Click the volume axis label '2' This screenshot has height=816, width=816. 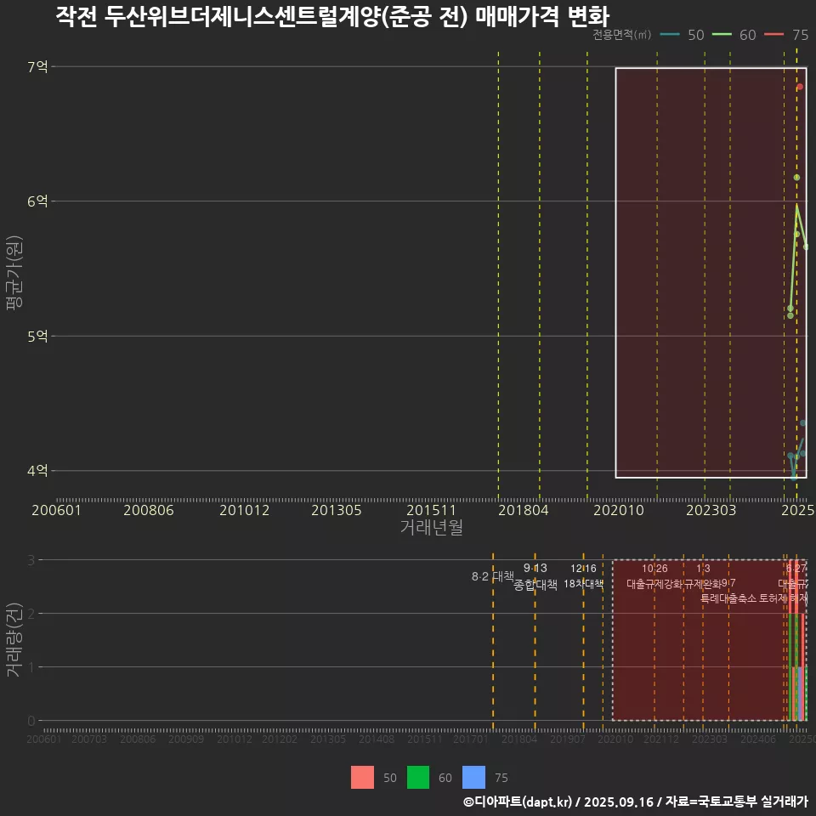31,614
